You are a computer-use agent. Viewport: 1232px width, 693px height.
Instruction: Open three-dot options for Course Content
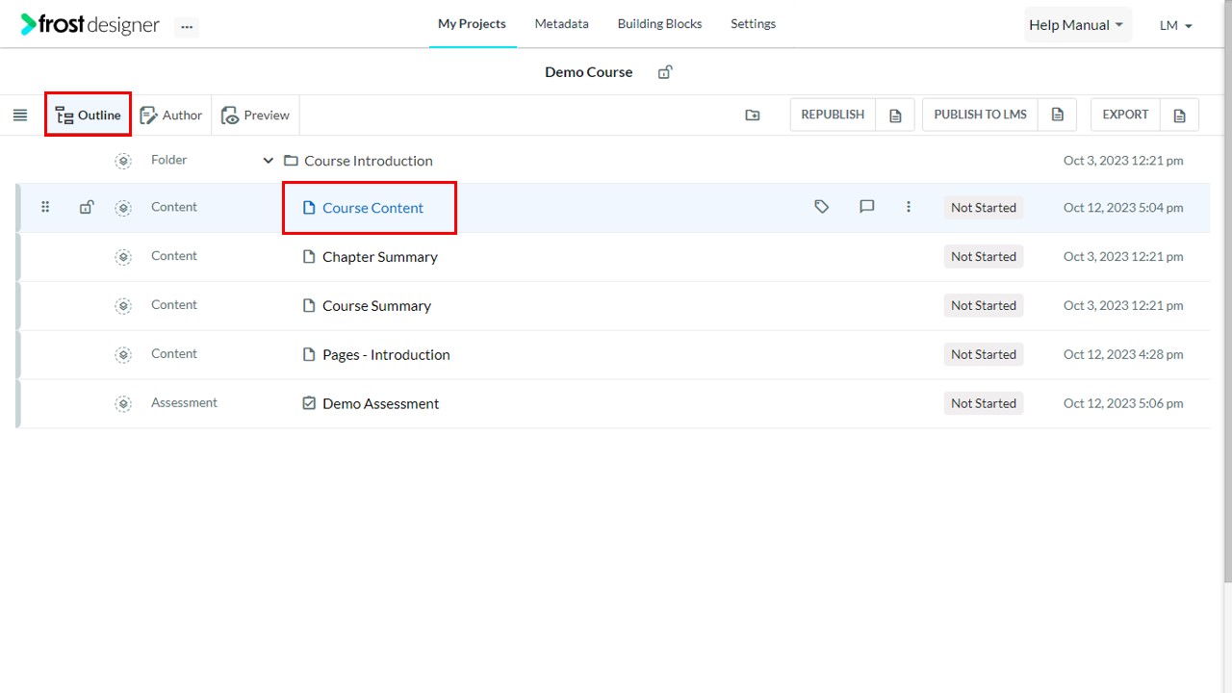pos(909,207)
